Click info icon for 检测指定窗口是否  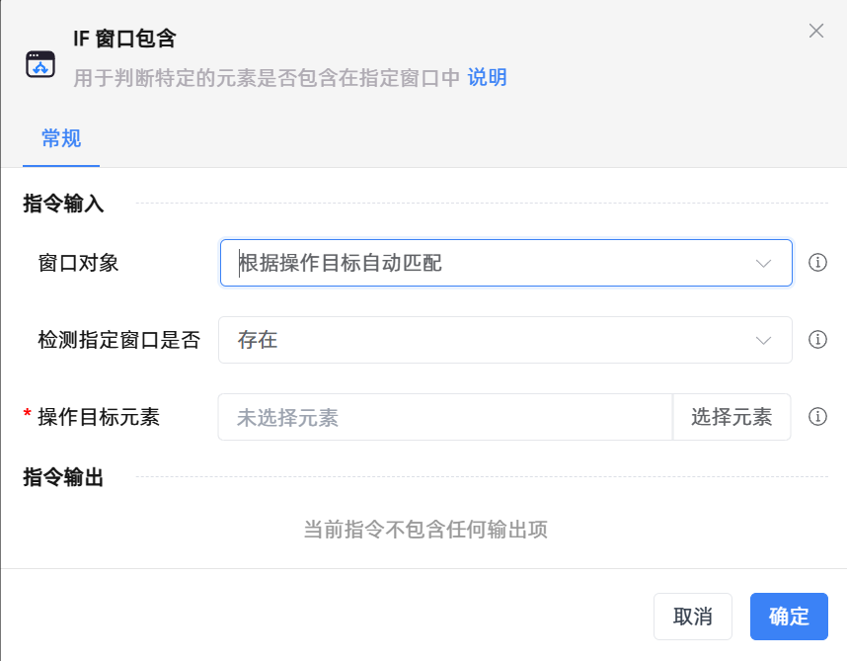click(x=817, y=340)
